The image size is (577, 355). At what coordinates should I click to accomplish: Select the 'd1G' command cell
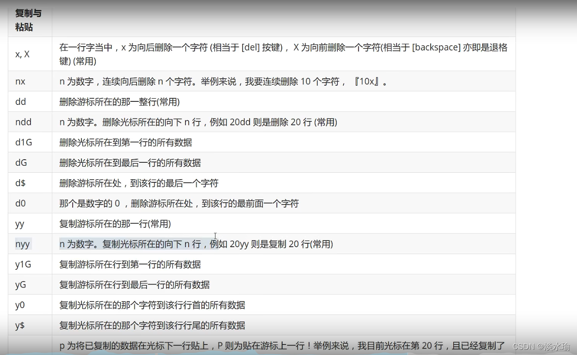tap(30, 142)
